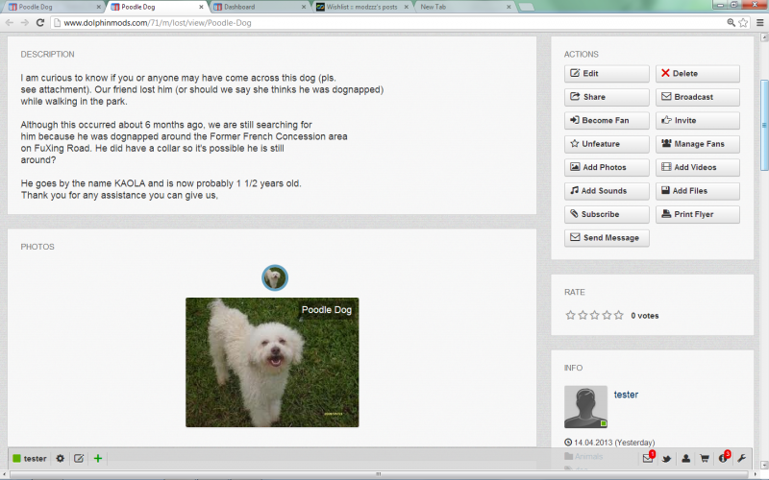769x480 pixels.
Task: Switch to the New Tab tab
Action: point(462,7)
